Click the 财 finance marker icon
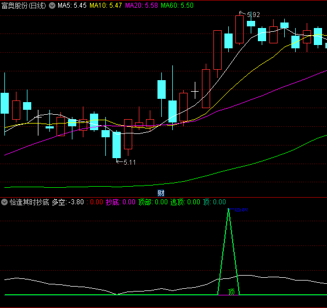The width and height of the screenshot is (327, 308). pos(161,193)
